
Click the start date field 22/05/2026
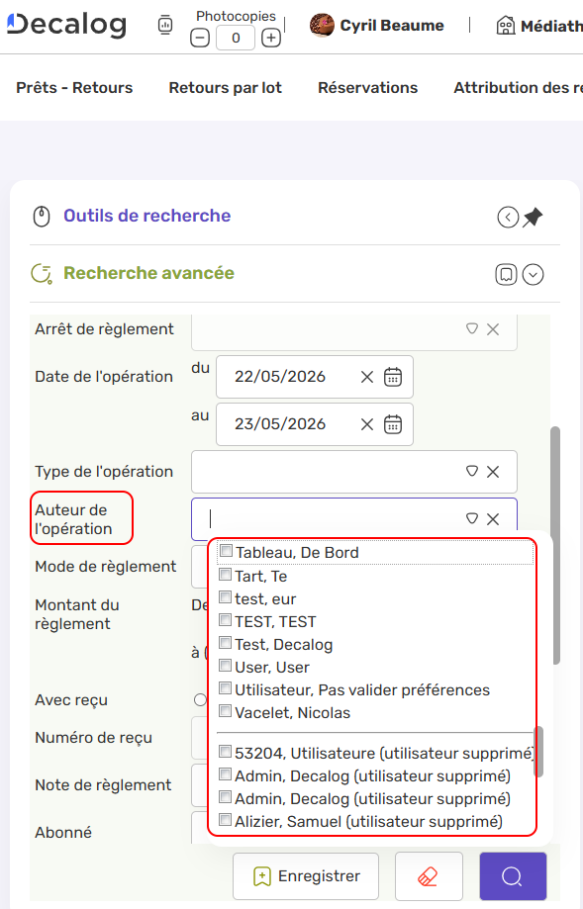280,377
